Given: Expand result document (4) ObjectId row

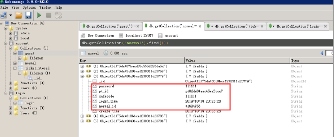Looking at the screenshot, I should click(82, 116).
